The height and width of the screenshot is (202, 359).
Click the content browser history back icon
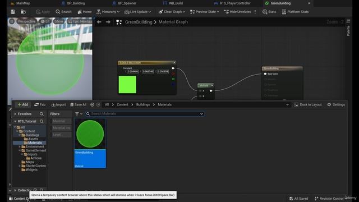coord(92,105)
